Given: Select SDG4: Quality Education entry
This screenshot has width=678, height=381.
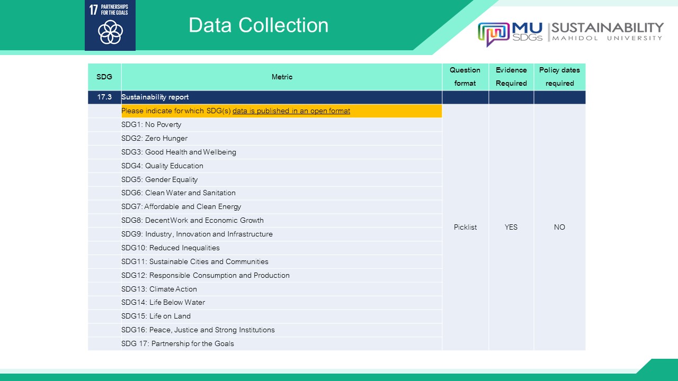Looking at the screenshot, I should [163, 166].
